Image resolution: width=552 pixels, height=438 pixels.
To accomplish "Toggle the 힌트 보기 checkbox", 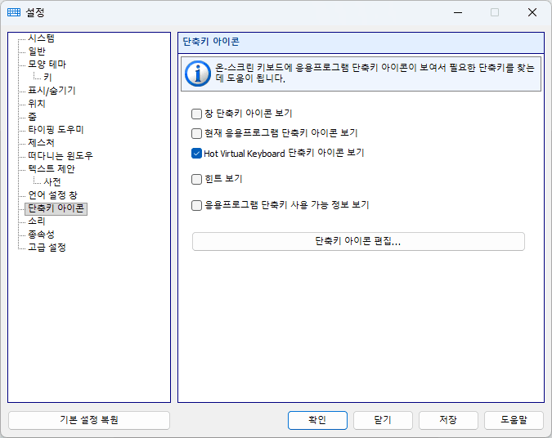I will click(196, 180).
